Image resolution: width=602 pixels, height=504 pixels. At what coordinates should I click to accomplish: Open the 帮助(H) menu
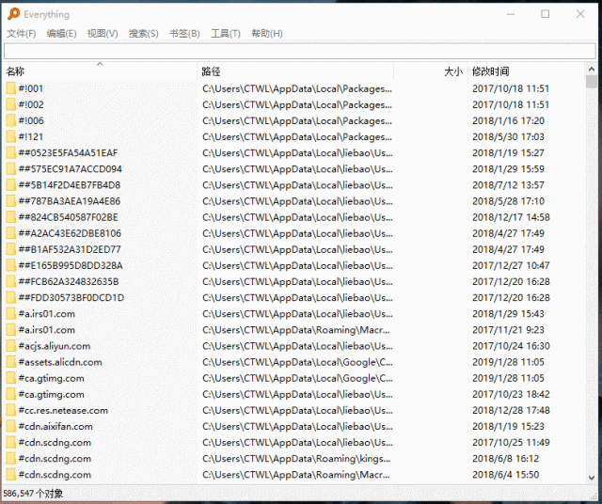click(267, 34)
